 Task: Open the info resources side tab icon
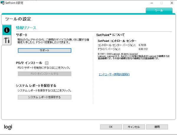pyautogui.click(x=7, y=30)
